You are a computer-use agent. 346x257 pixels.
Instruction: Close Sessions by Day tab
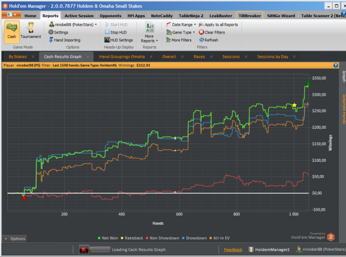[x=295, y=57]
